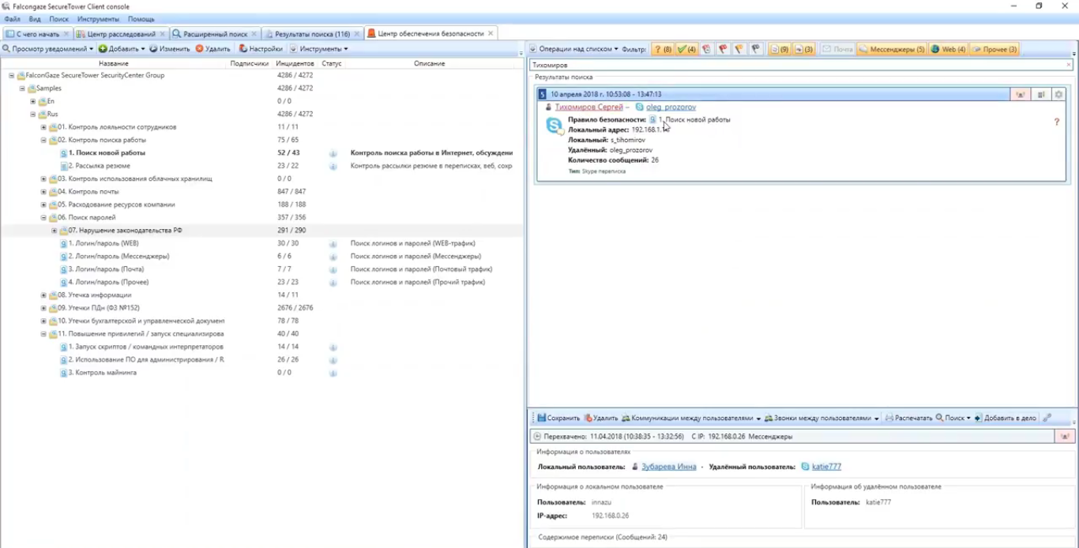This screenshot has height=548, width=1079.
Task: Switch to С чего начать tab
Action: (37, 34)
